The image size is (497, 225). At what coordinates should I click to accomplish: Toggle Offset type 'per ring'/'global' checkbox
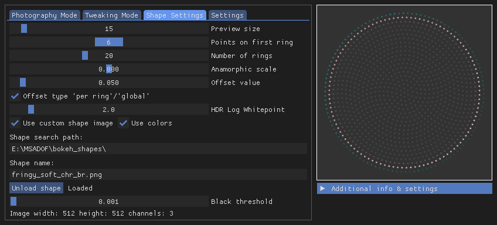pyautogui.click(x=15, y=96)
